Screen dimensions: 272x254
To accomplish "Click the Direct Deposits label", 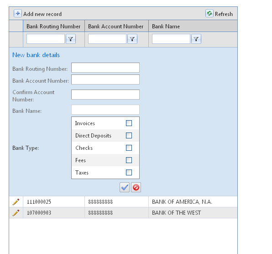I will pyautogui.click(x=93, y=136).
